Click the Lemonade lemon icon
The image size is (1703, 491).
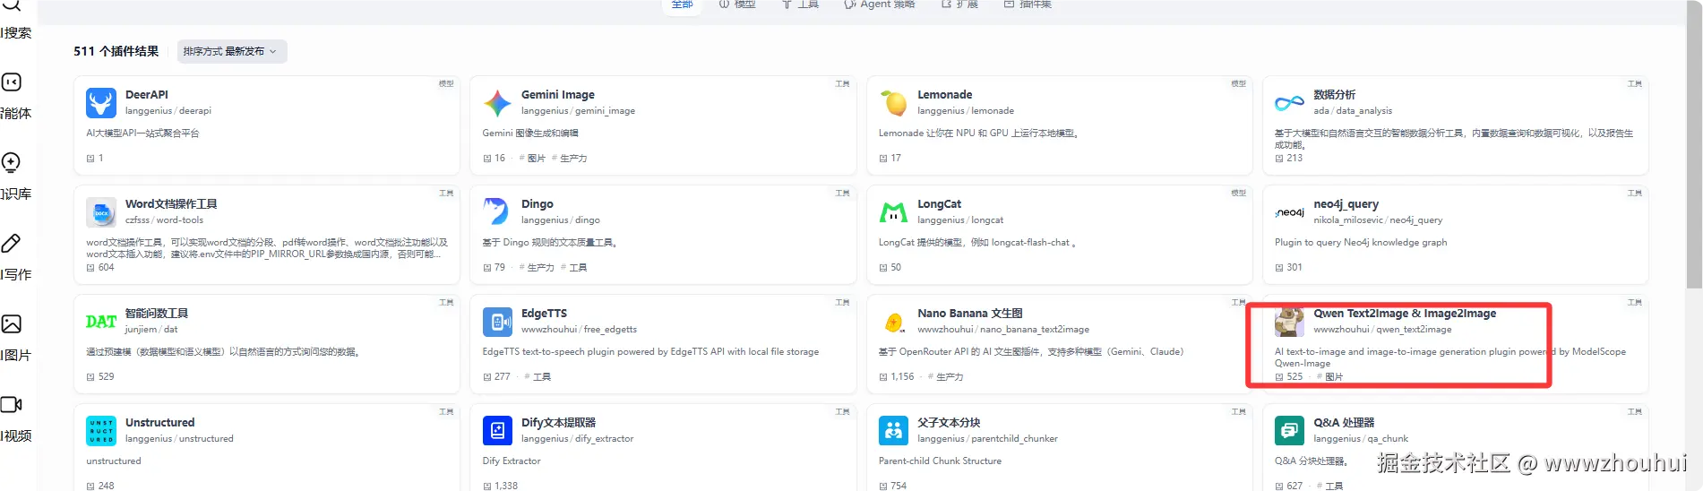(893, 103)
